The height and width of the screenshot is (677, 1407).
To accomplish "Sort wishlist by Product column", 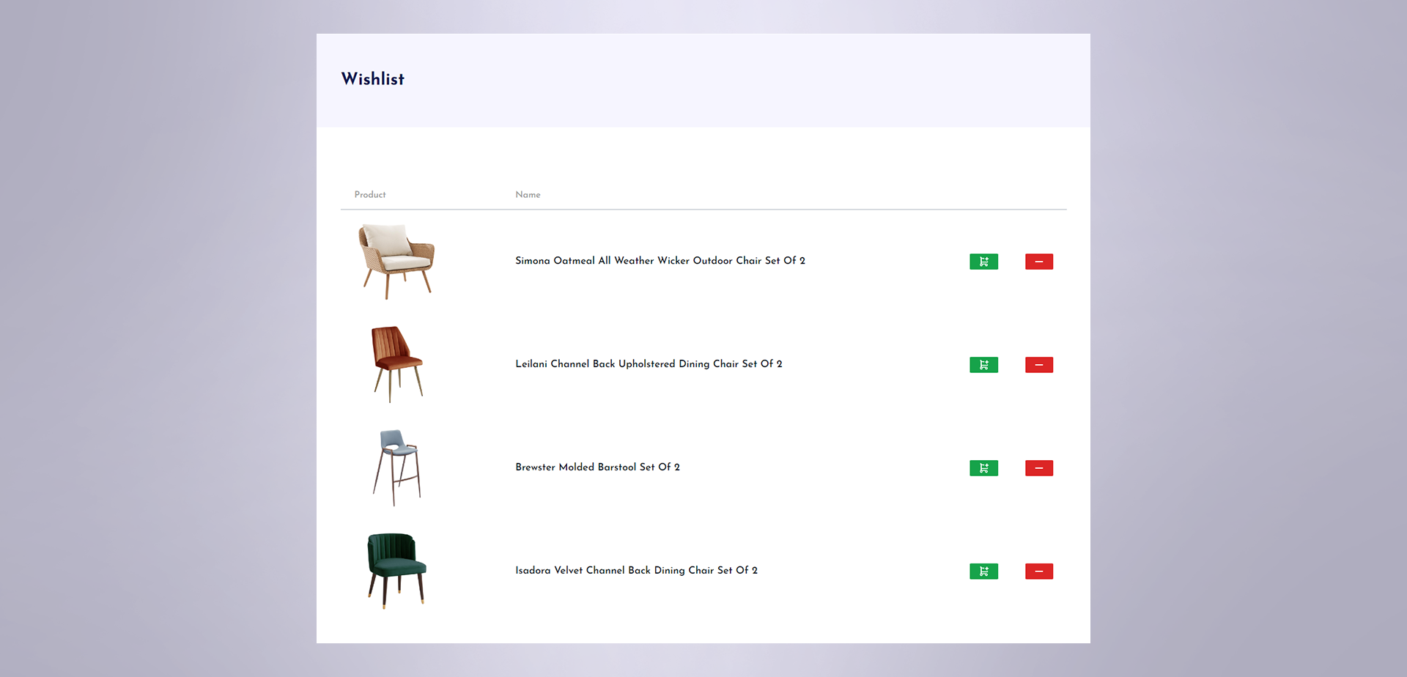I will 369,194.
